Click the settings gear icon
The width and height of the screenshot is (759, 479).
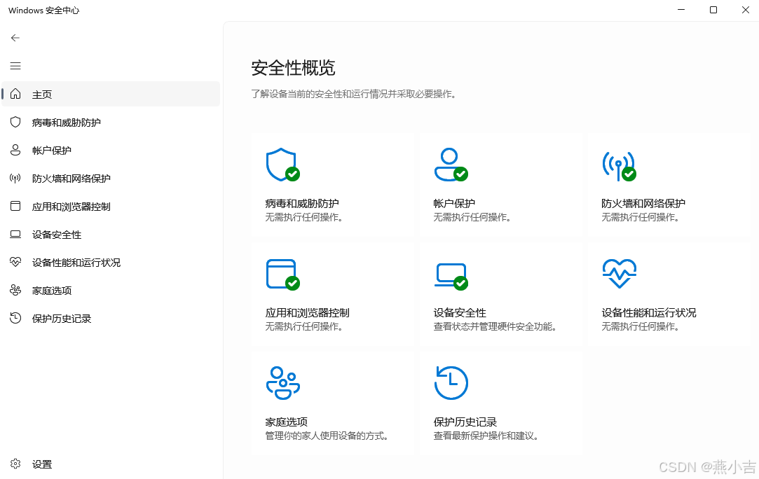tap(15, 464)
